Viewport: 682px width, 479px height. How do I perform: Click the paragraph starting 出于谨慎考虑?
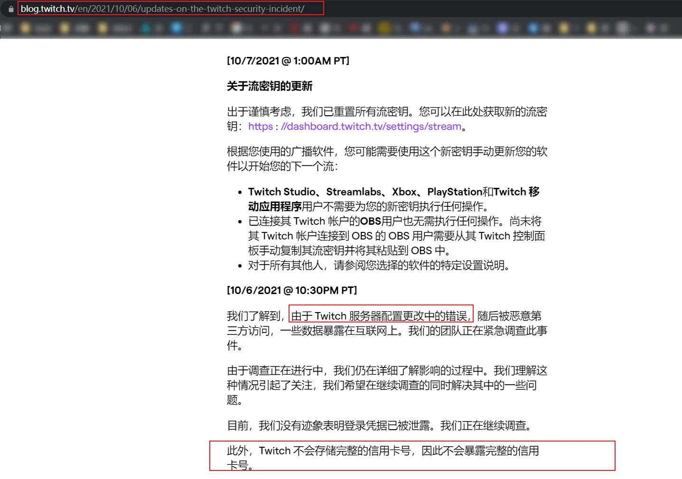(x=387, y=119)
